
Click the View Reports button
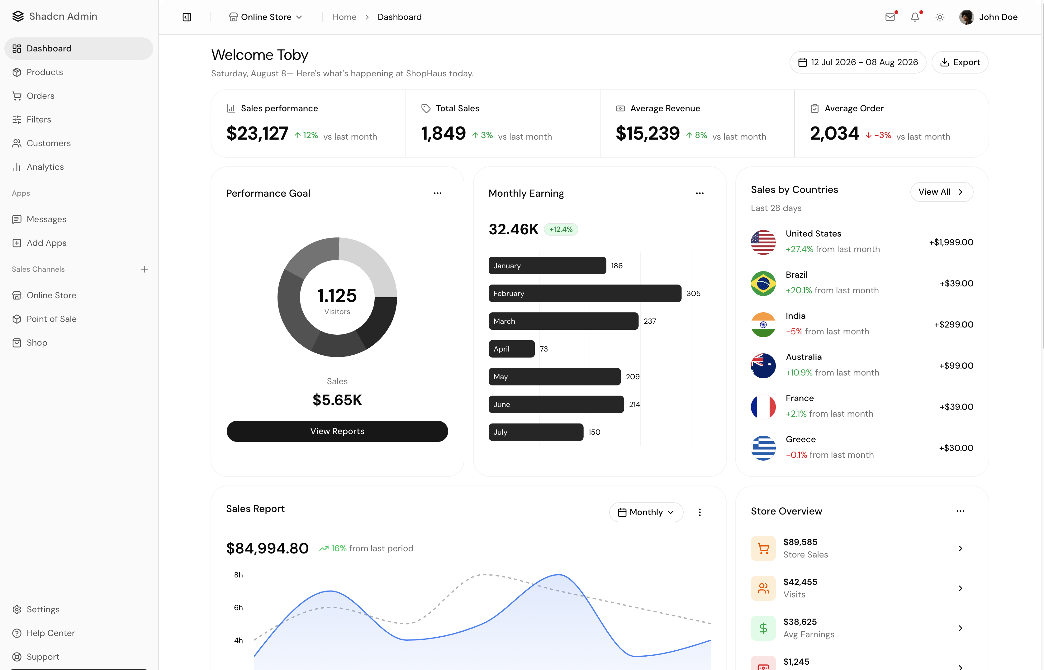[x=337, y=431]
